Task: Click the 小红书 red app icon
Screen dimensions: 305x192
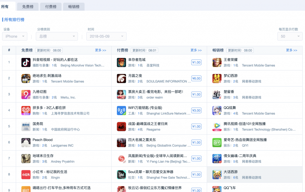Action: [x=26, y=175]
